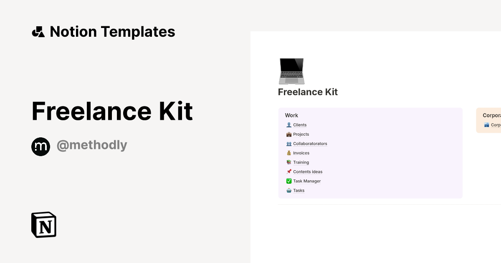Screen dimensions: 501x263
Task: Click the laptop emoji above Freelance Kit
Action: (291, 71)
